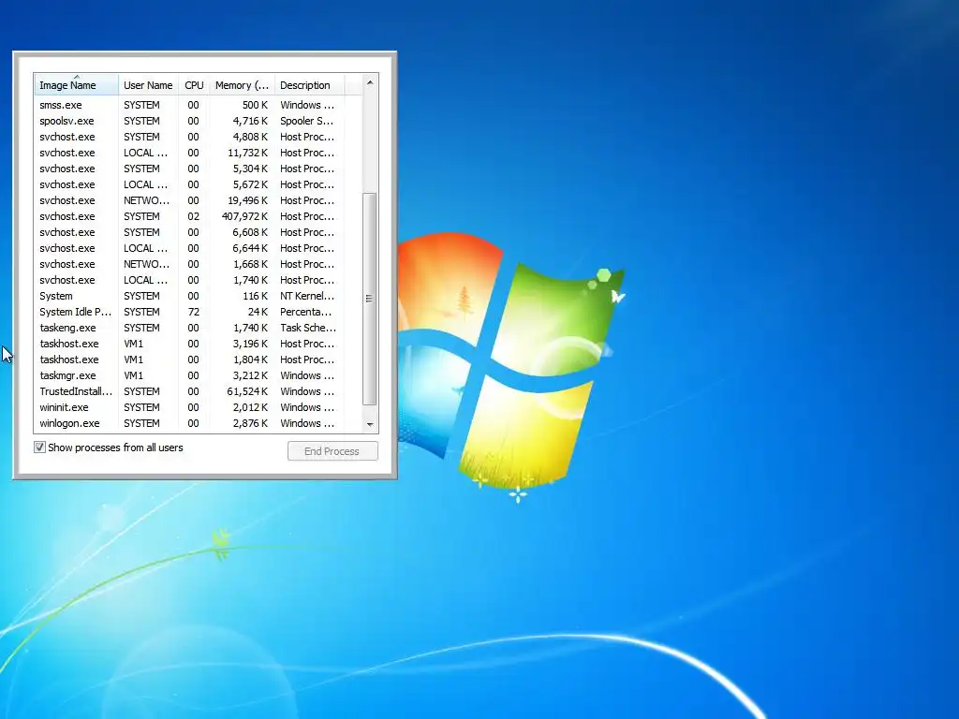The height and width of the screenshot is (719, 959).
Task: Sort by Description column header
Action: click(309, 85)
